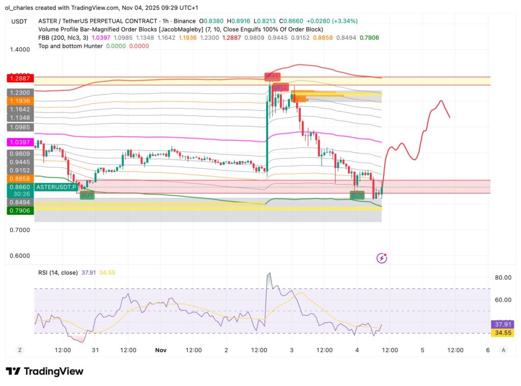Image resolution: width=521 pixels, height=386 pixels.
Task: Select the BUY marker near Oct 31
Action: [x=88, y=195]
